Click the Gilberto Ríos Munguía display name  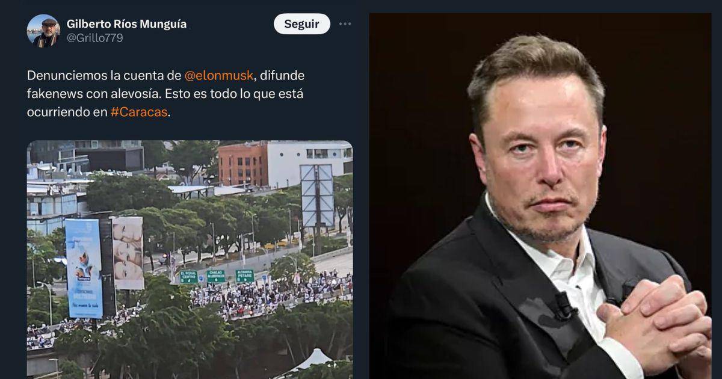(126, 24)
